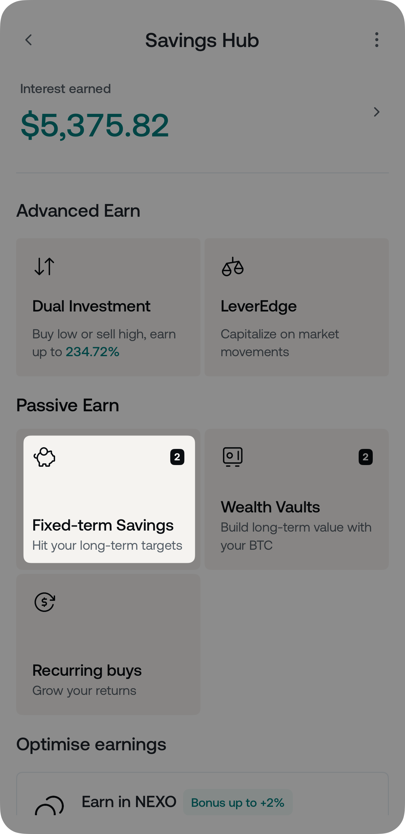Screen dimensions: 405x834
Task: Click the 234.72% rate text
Action: coord(92,352)
